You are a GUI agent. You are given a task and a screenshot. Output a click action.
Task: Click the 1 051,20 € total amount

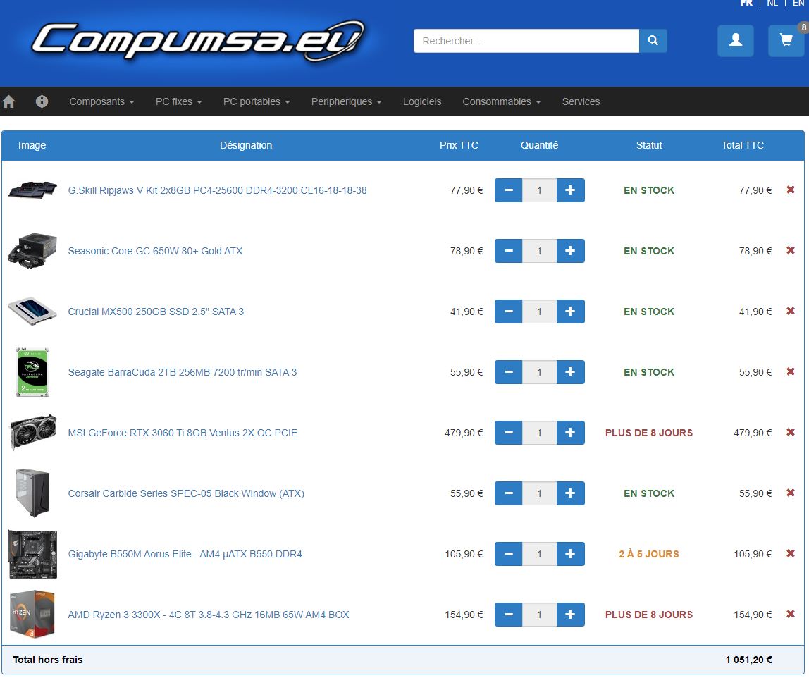(748, 660)
